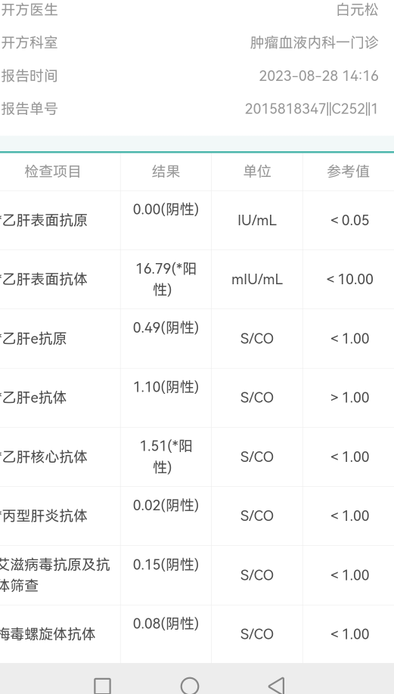394x694 pixels.
Task: Tap the 梅毒螺旋体抗体 row label
Action: tap(48, 634)
